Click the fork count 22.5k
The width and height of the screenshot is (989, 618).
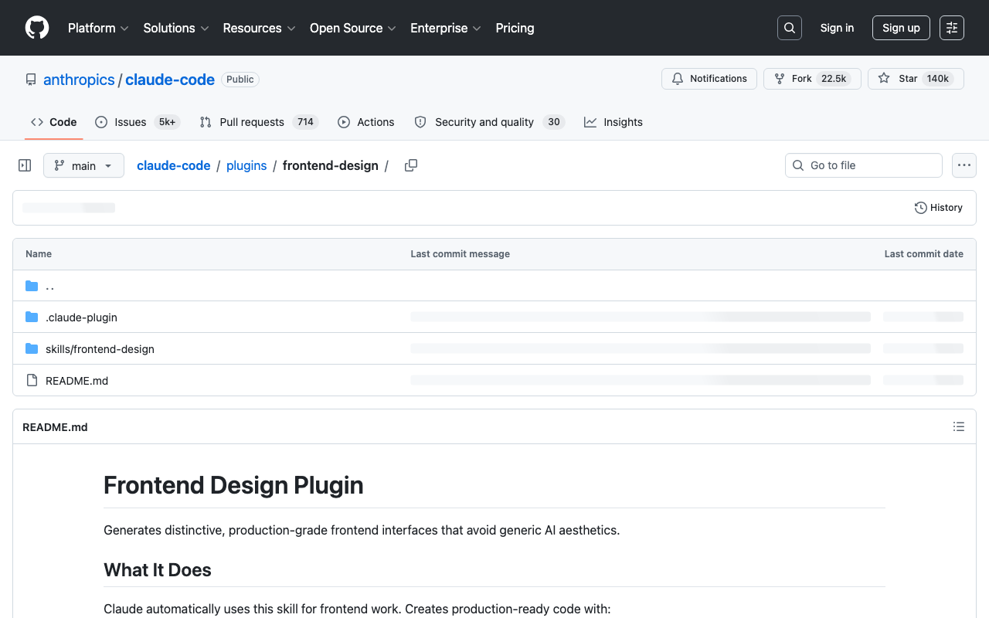pyautogui.click(x=834, y=79)
